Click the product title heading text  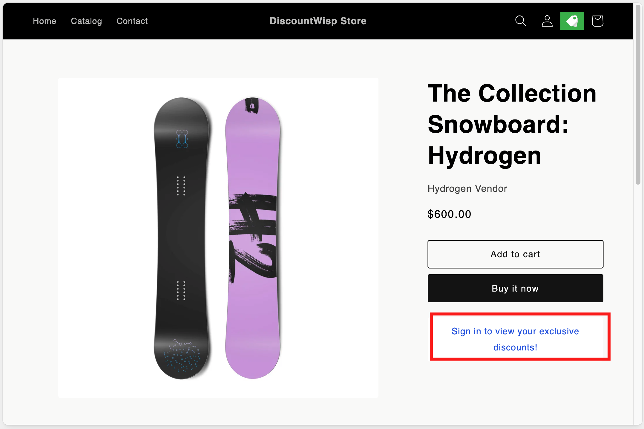point(512,124)
